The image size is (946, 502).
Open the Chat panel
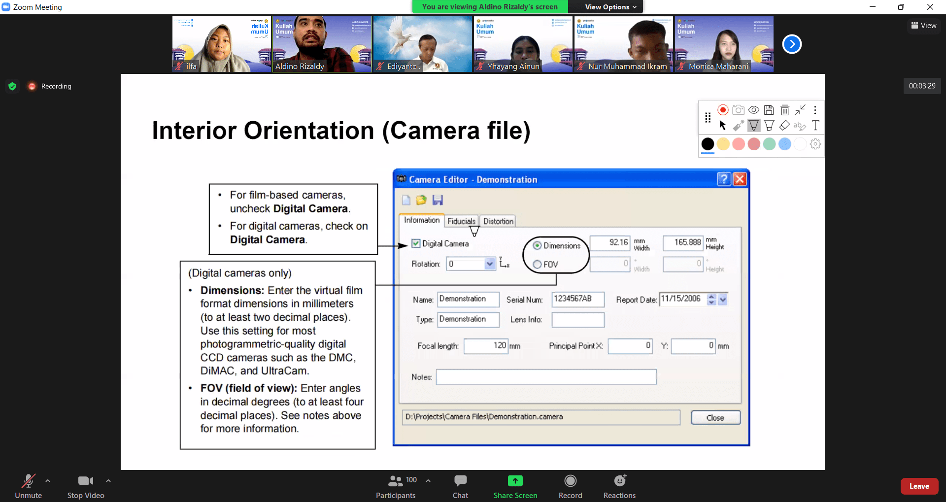pos(460,486)
